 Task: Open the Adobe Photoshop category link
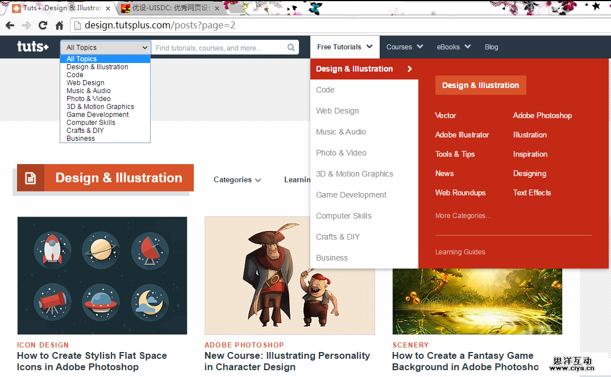(542, 115)
